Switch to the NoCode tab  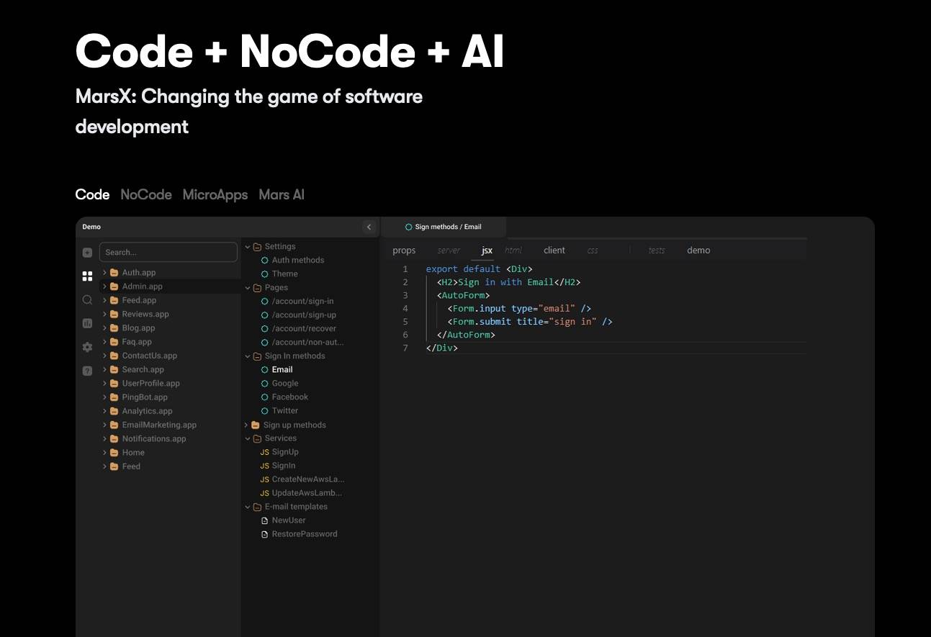click(146, 194)
